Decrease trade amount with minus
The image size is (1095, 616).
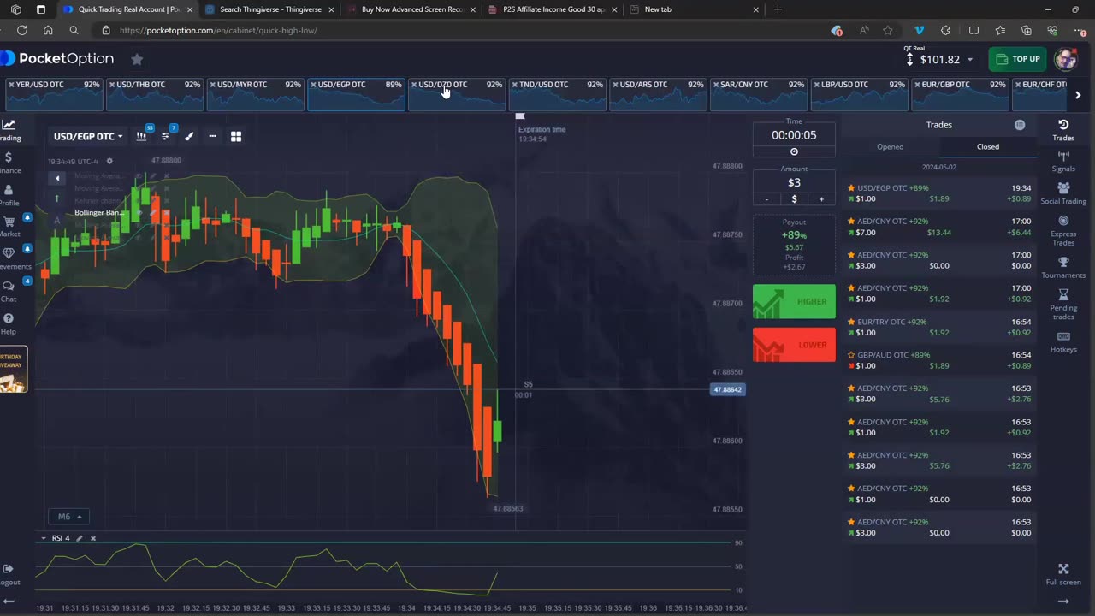[x=766, y=199]
